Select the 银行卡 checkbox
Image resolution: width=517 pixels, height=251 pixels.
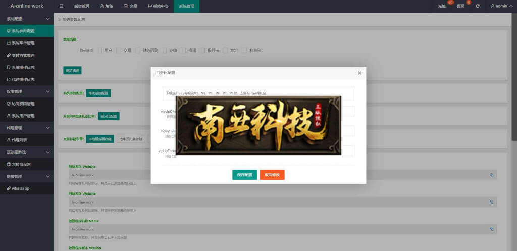[202, 51]
